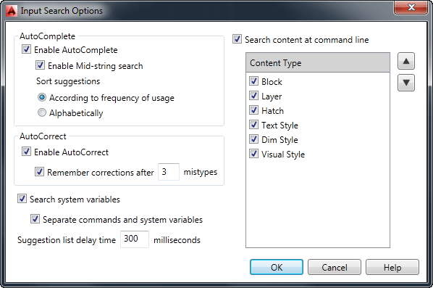Select According to frequency of usage
Screen dimensions: 433x288
[x=42, y=97]
